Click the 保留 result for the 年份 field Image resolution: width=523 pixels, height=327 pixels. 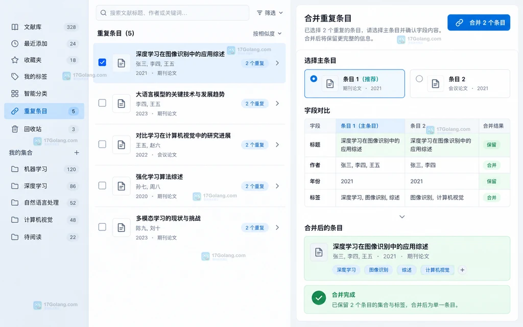[492, 181]
